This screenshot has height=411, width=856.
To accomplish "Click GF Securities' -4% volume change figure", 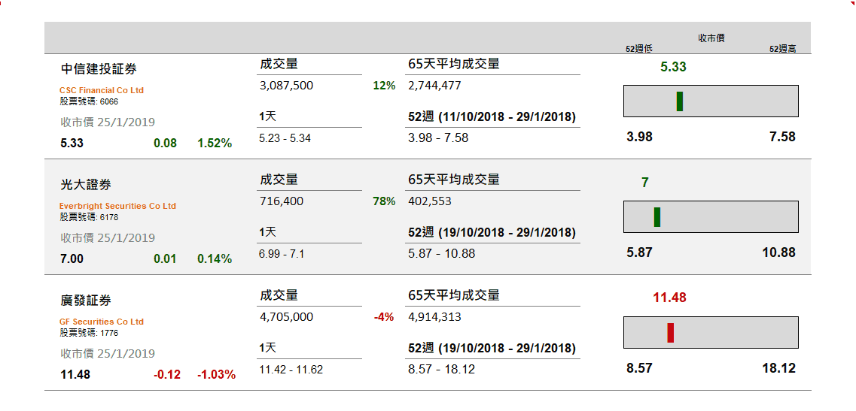I will (384, 317).
